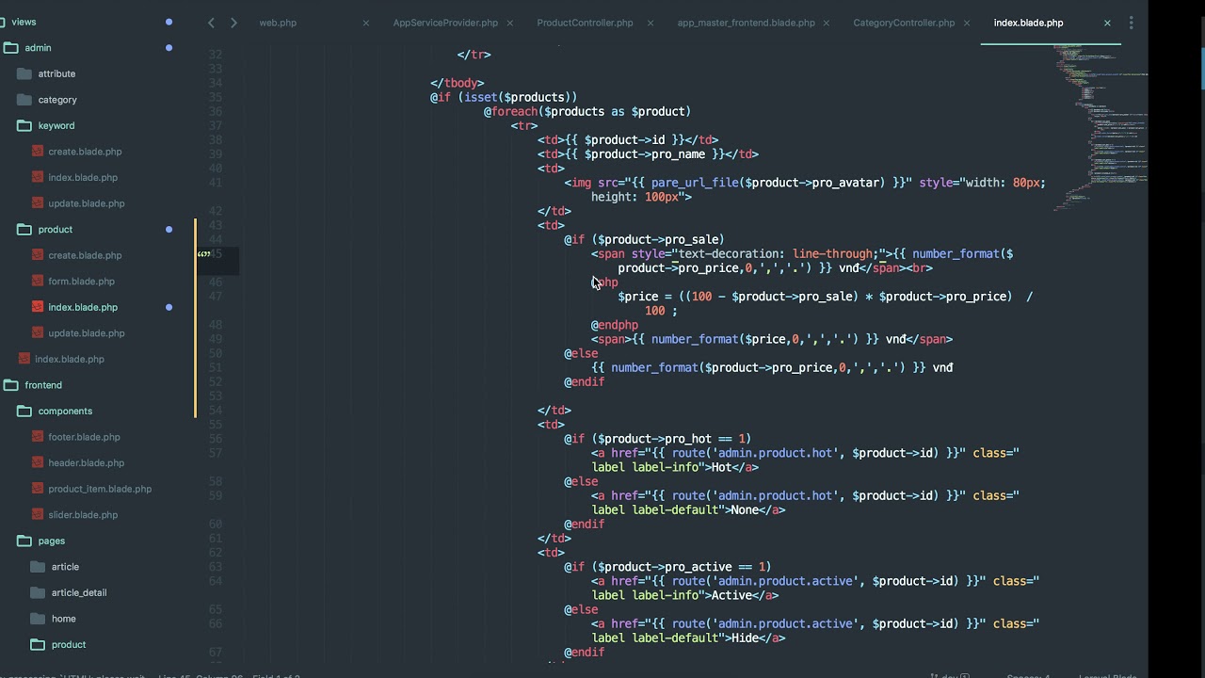Click file icon of update.blade.php under product
The image size is (1205, 678).
tap(38, 333)
